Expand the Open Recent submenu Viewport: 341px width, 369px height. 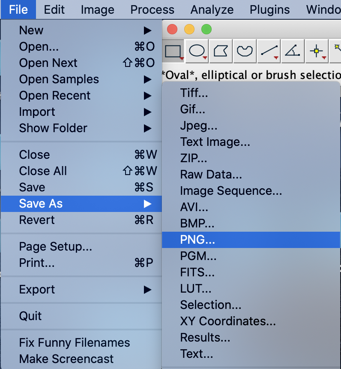coord(81,96)
